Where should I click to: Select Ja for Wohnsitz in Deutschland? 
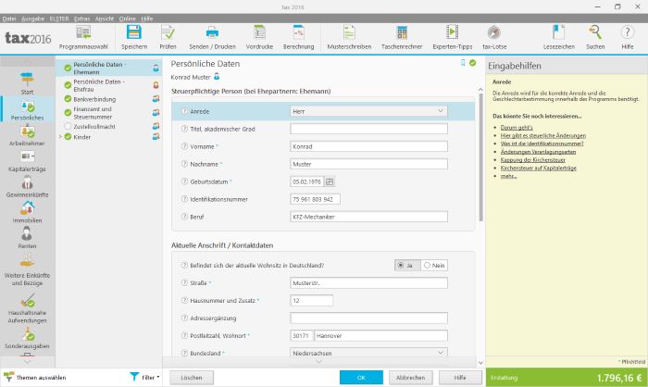[407, 266]
